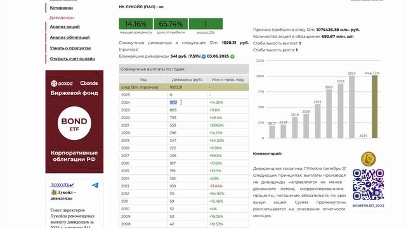Open Анализ акций in the sidebar
This screenshot has height=228, width=406.
(x=65, y=27)
